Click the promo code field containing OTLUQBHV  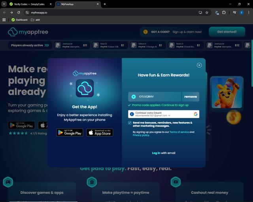pos(155,97)
